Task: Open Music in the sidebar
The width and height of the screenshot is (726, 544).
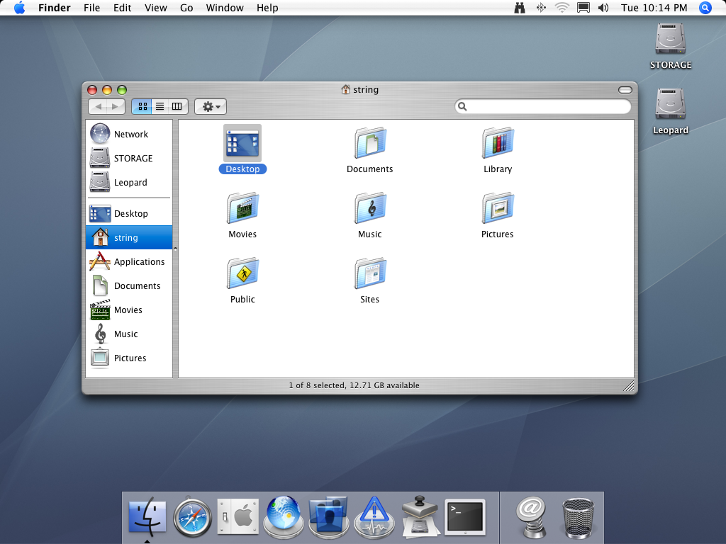Action: pos(129,334)
